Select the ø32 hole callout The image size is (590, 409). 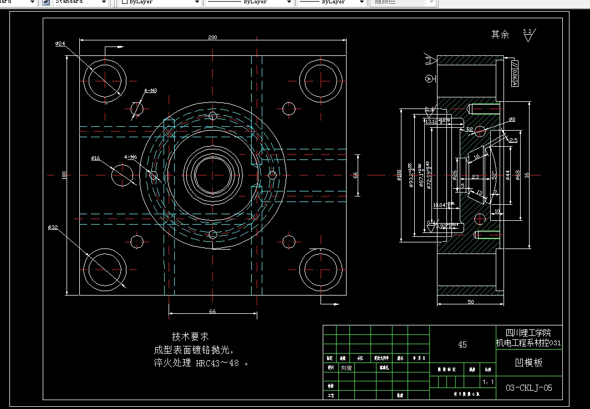point(53,227)
